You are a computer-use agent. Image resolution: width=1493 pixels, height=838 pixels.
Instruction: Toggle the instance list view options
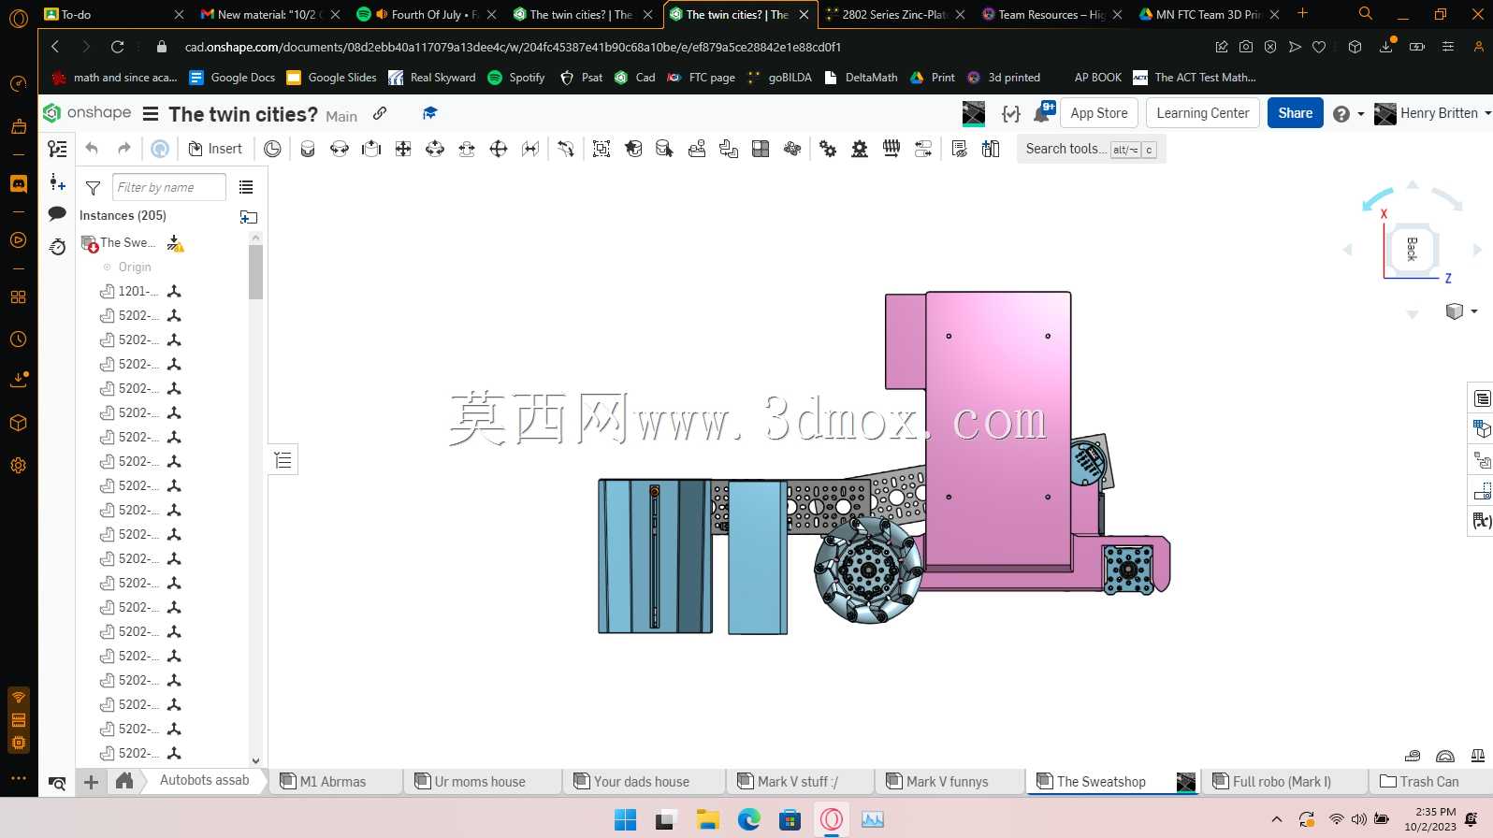pos(246,187)
